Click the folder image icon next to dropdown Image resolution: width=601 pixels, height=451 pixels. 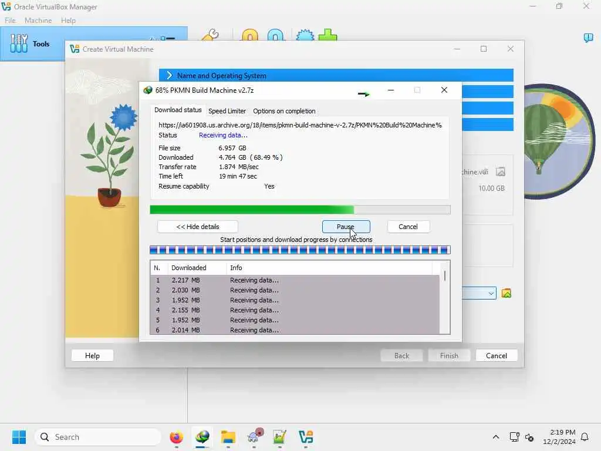(507, 294)
